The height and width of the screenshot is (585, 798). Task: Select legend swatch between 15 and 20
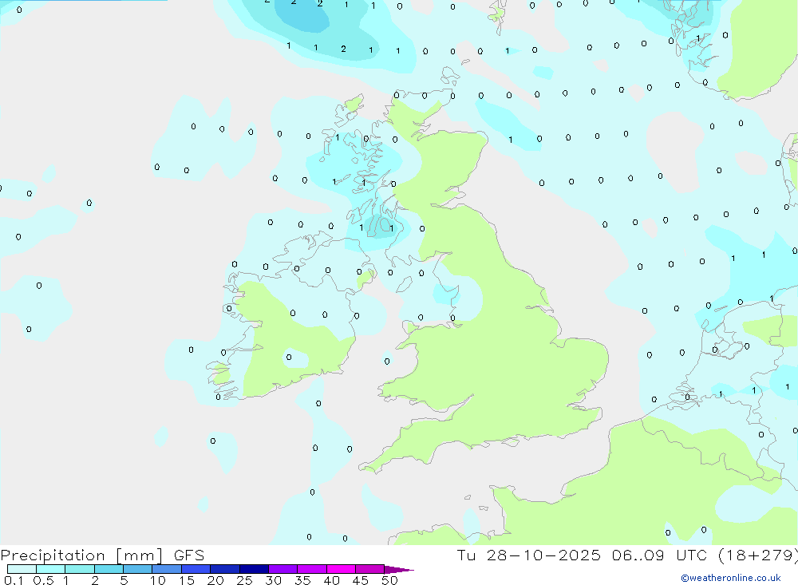click(x=196, y=569)
